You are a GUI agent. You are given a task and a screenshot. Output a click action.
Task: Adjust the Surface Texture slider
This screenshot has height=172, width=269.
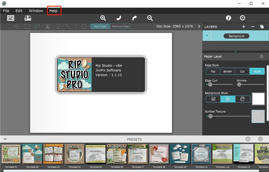click(x=228, y=116)
